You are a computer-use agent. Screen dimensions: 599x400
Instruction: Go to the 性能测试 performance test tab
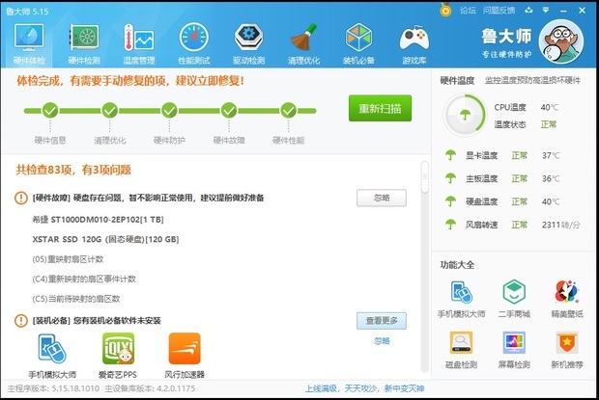[x=193, y=43]
